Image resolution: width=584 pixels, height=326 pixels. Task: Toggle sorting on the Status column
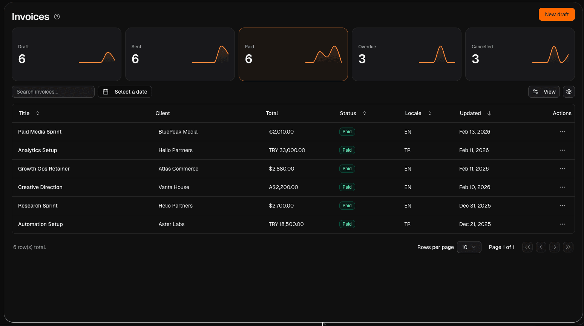pyautogui.click(x=363, y=113)
